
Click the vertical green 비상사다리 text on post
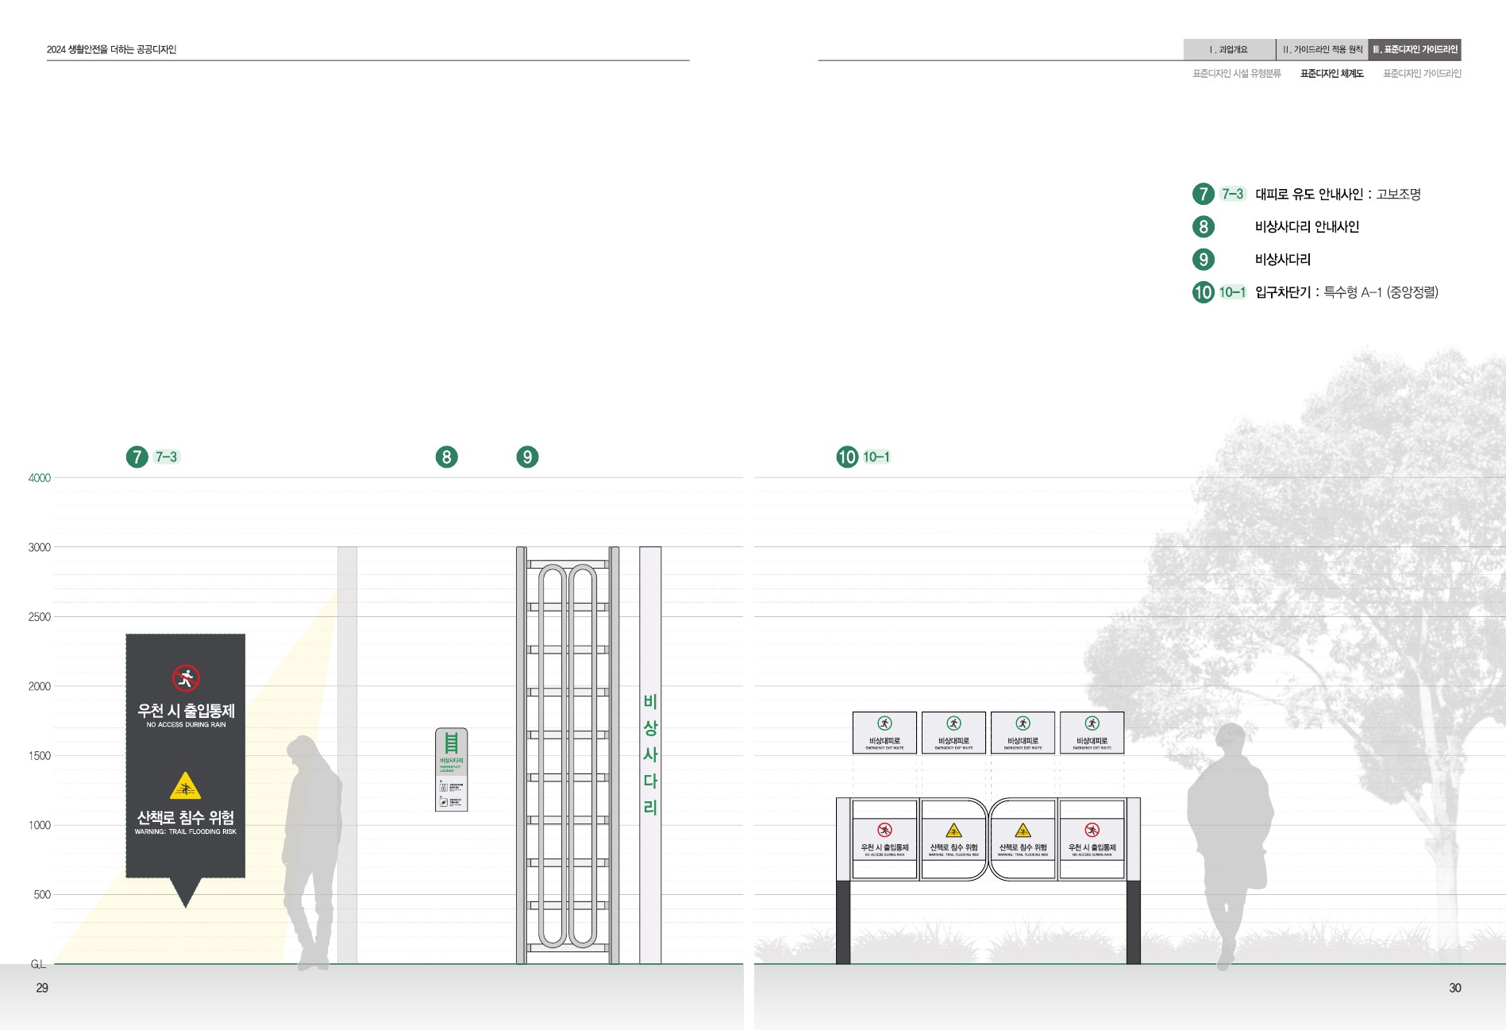(650, 754)
